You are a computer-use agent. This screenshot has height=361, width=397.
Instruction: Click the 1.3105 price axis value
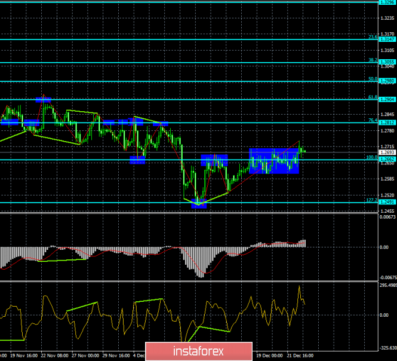tap(387, 50)
